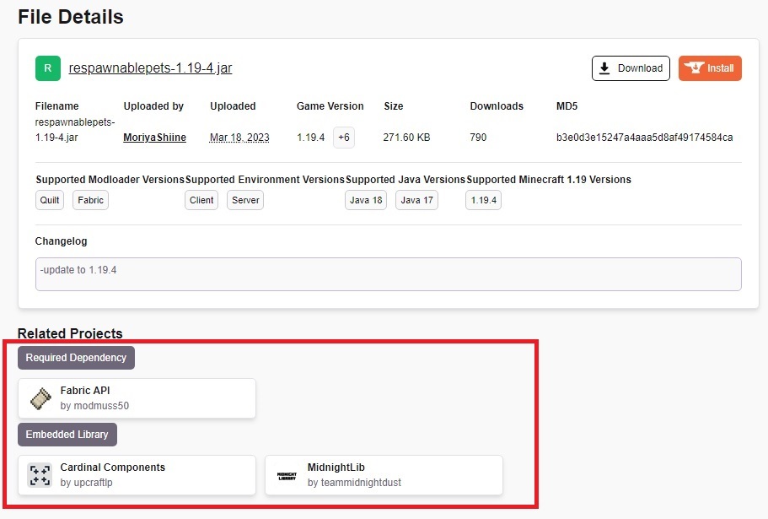Click the MidnightLib logo icon
The width and height of the screenshot is (768, 519).
pyautogui.click(x=287, y=476)
